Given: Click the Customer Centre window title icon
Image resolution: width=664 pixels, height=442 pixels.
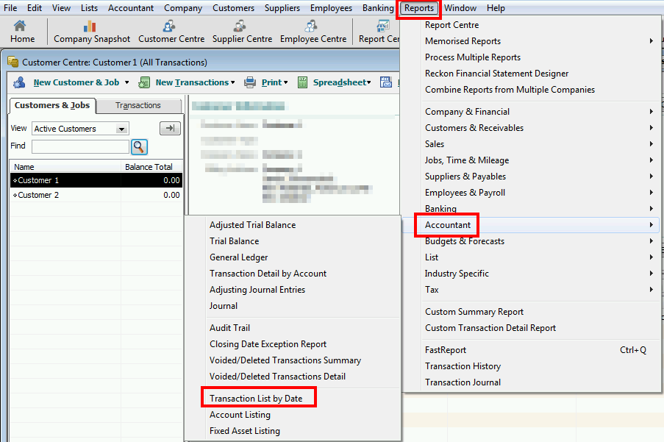Looking at the screenshot, I should pos(13,62).
